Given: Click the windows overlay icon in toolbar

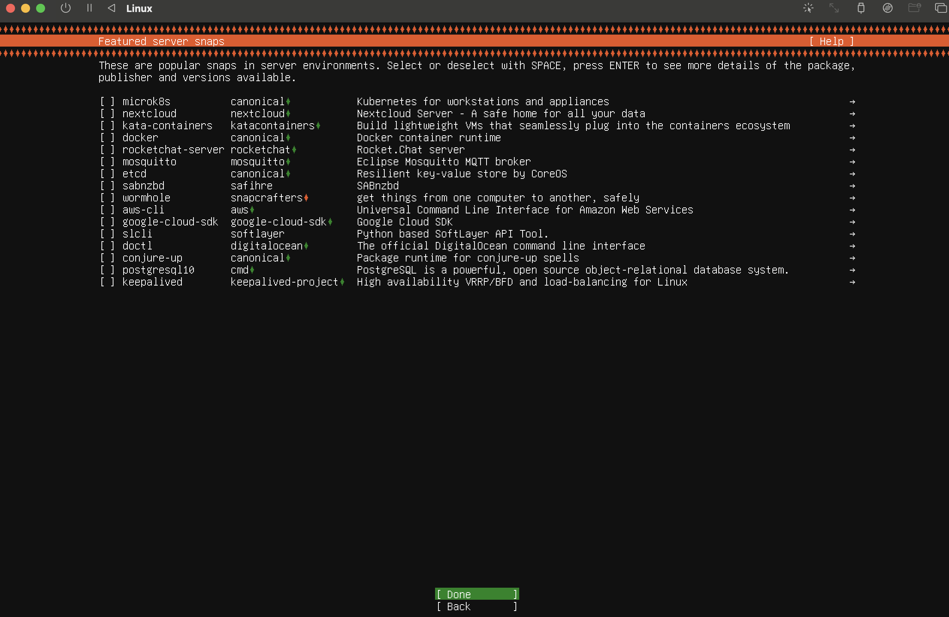Looking at the screenshot, I should click(x=941, y=8).
